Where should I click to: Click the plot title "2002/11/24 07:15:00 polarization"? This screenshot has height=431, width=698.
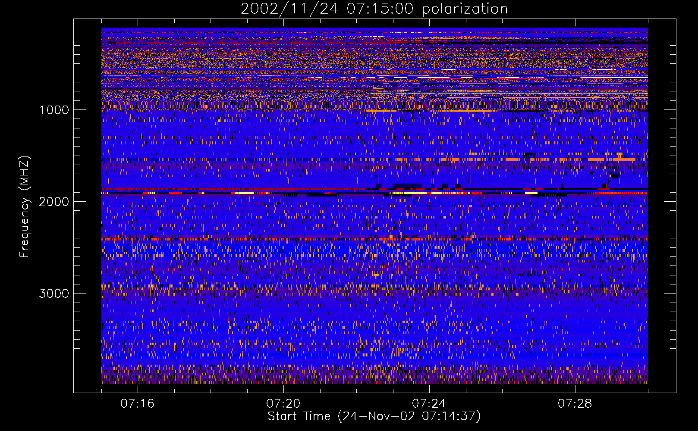coord(374,9)
